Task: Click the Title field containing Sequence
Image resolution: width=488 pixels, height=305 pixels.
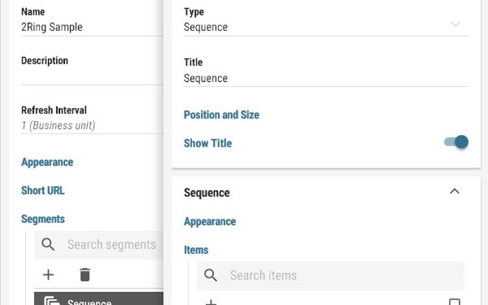Action: point(323,79)
